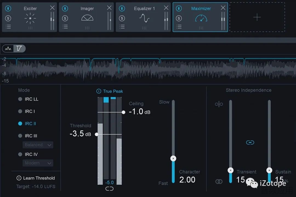Screen dimensions: 296x197
Task: Close the Maximizer module
Action: click(223, 8)
